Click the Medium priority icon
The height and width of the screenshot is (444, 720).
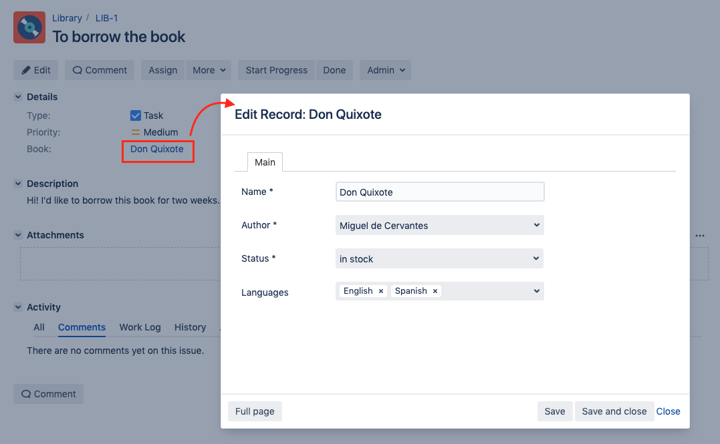(x=136, y=132)
